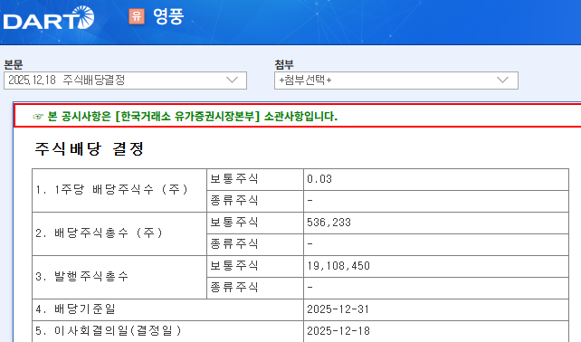
Task: Click the 본문 label
Action: pos(14,64)
